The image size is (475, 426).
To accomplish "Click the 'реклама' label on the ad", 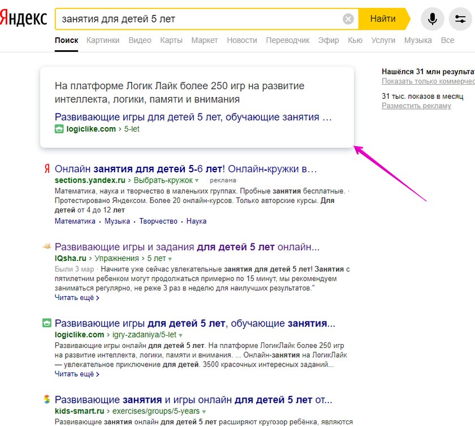I will pyautogui.click(x=223, y=180).
